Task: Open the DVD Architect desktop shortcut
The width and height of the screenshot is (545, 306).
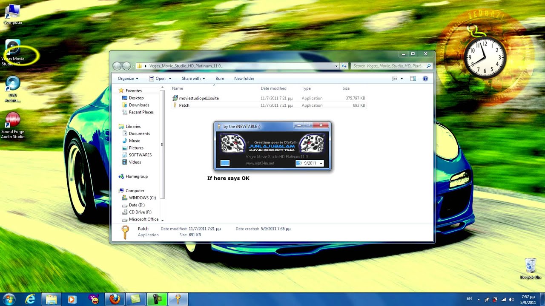Action: click(13, 89)
